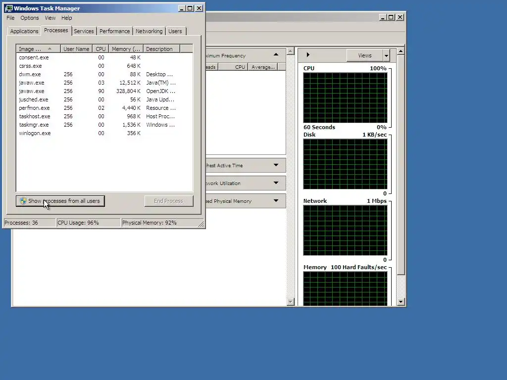
Task: Go to the Networking tab
Action: pyautogui.click(x=149, y=31)
